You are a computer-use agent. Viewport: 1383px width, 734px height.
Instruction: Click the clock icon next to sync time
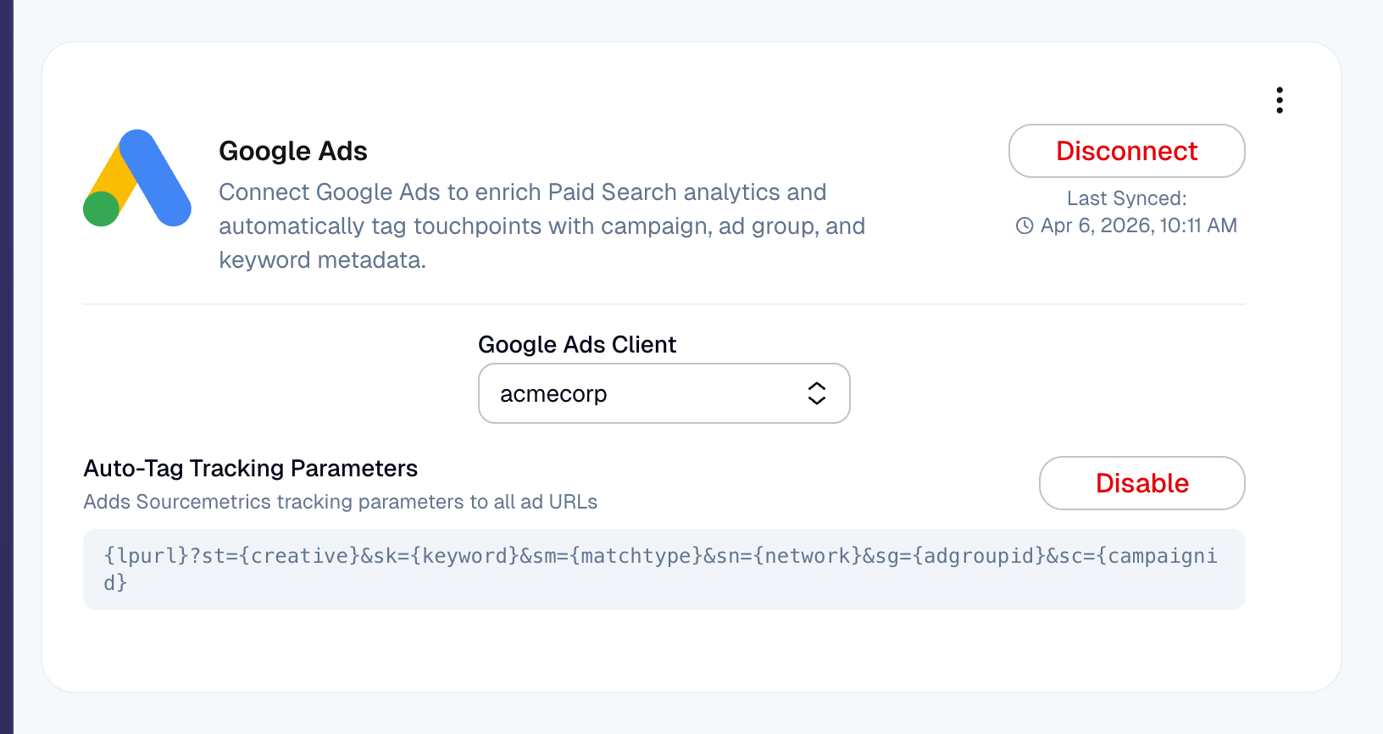point(1024,225)
